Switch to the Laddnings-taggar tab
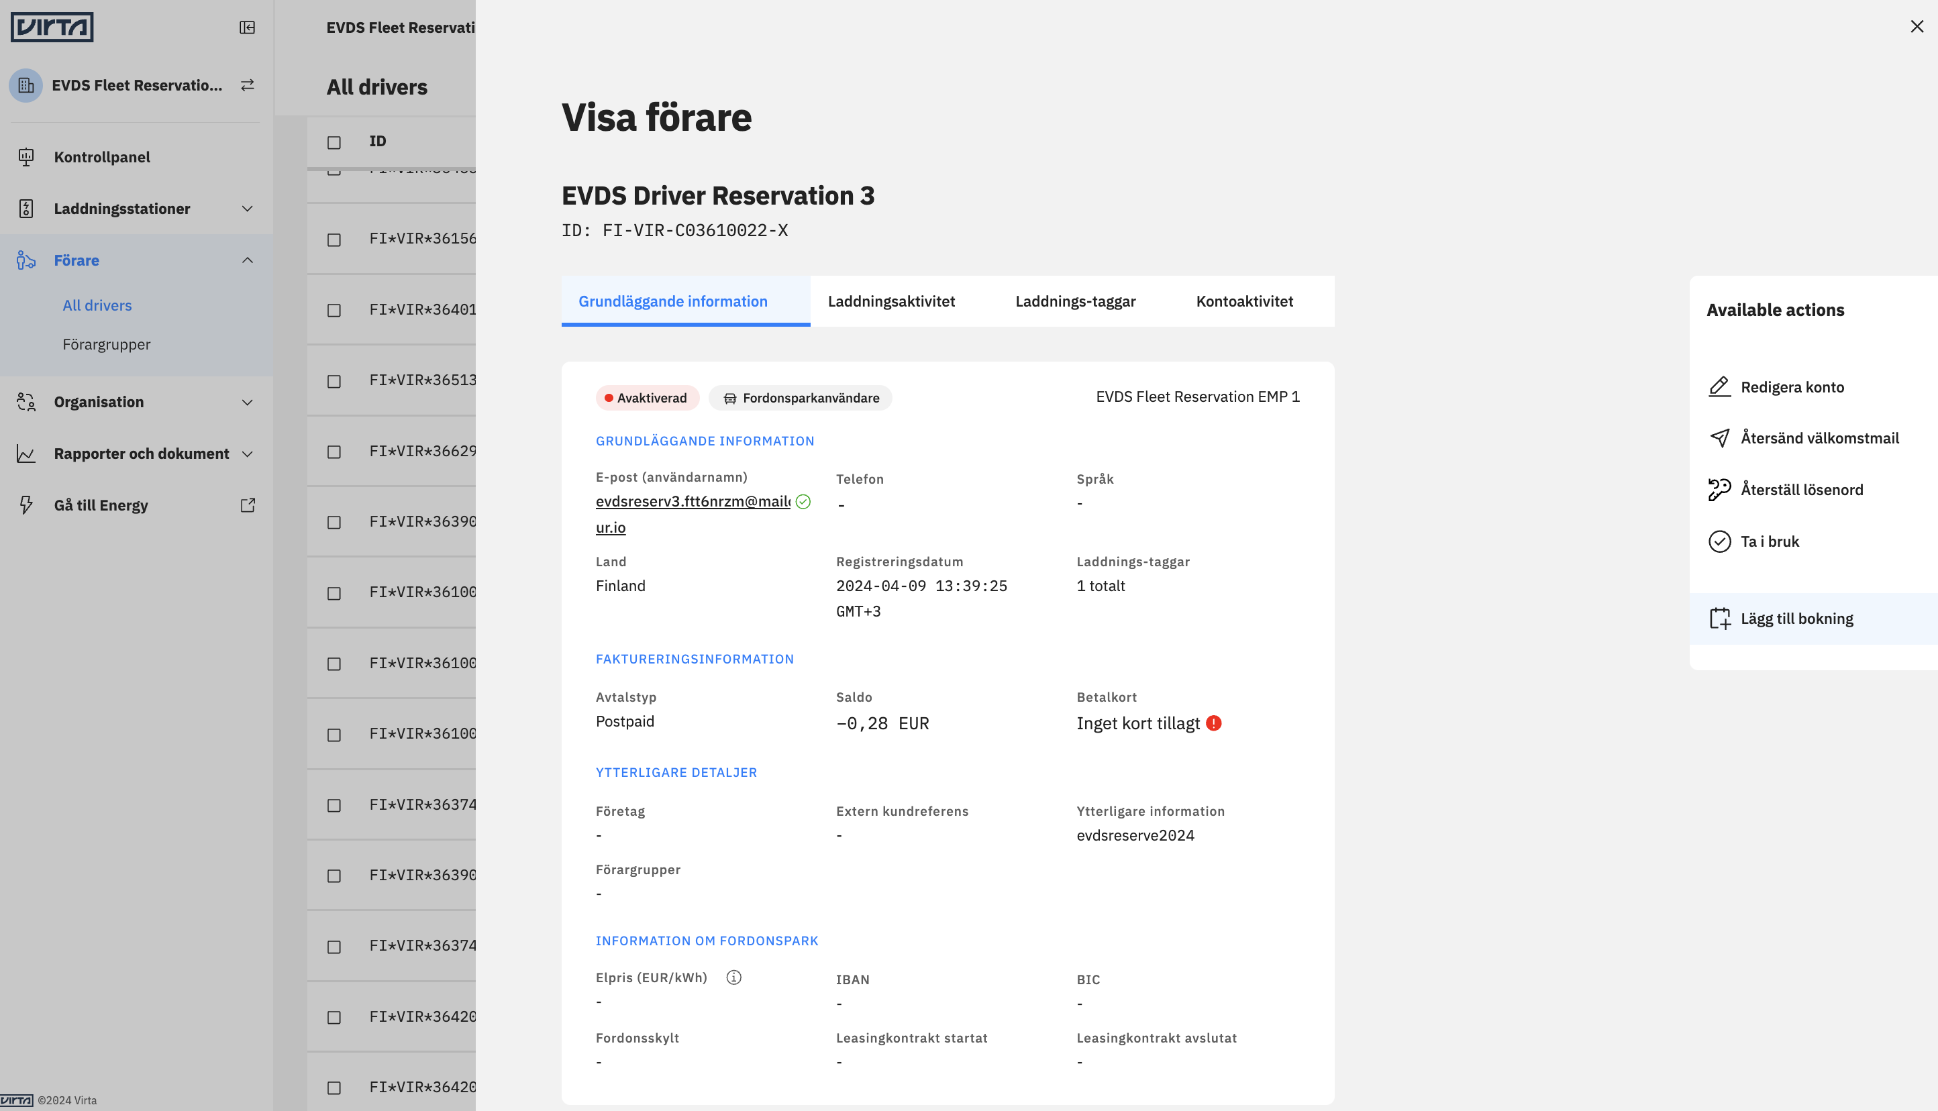 coord(1075,301)
